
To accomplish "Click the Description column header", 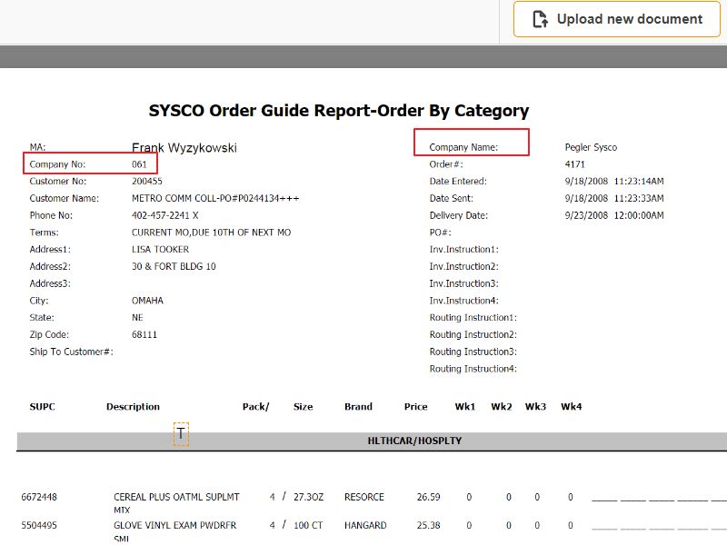I will pyautogui.click(x=133, y=406).
